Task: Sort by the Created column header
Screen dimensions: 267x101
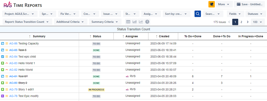Action: click(163, 36)
